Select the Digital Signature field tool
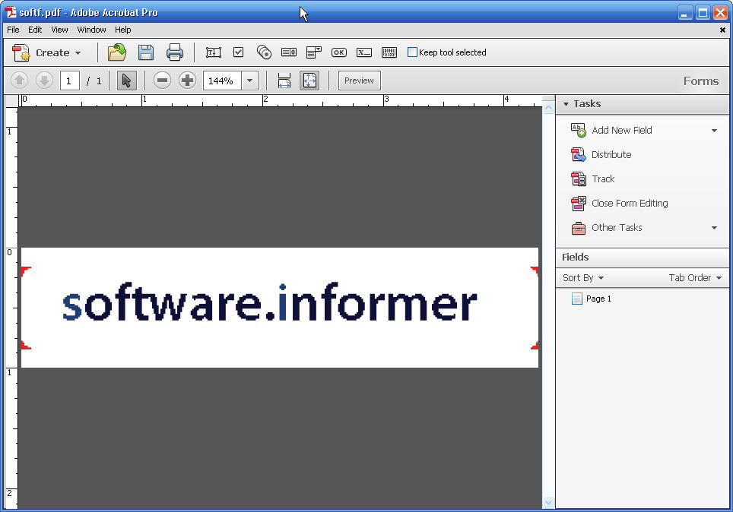Viewport: 733px width, 512px height. 364,52
